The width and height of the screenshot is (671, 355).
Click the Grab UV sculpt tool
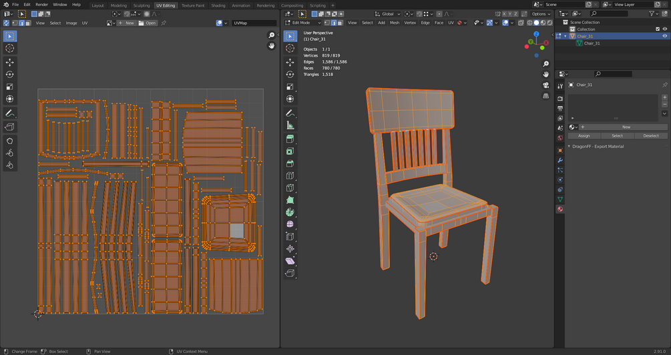tap(9, 141)
